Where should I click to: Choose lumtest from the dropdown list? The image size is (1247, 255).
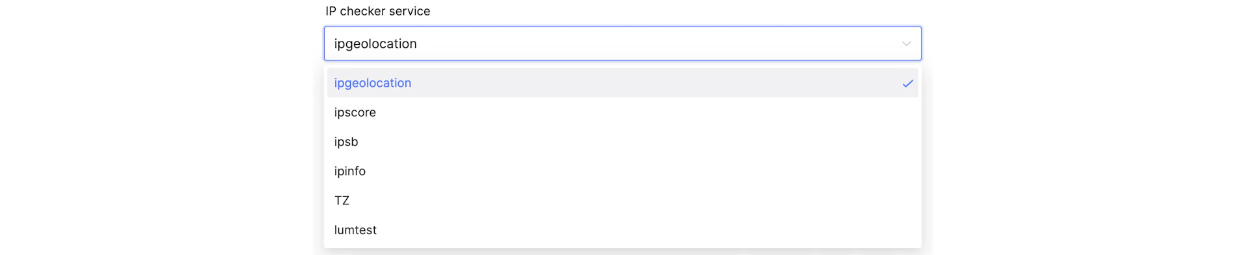point(622,230)
